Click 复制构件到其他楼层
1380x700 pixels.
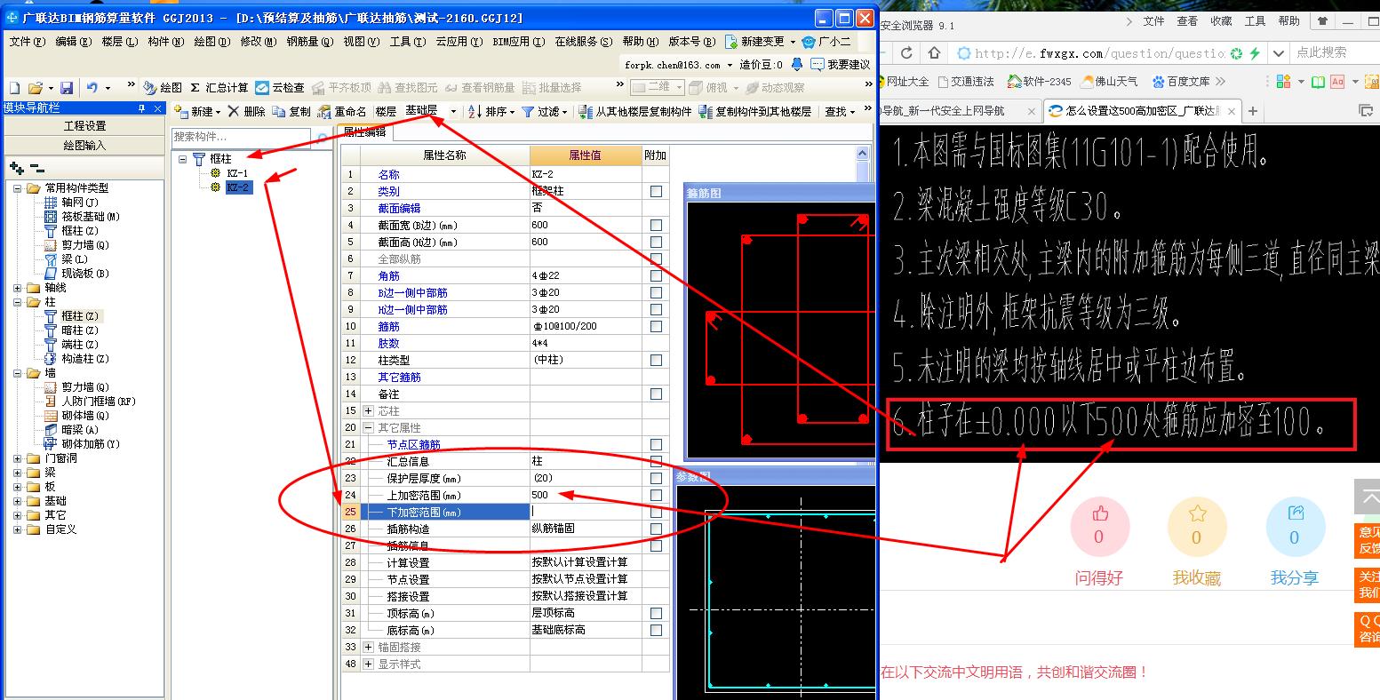(x=755, y=111)
